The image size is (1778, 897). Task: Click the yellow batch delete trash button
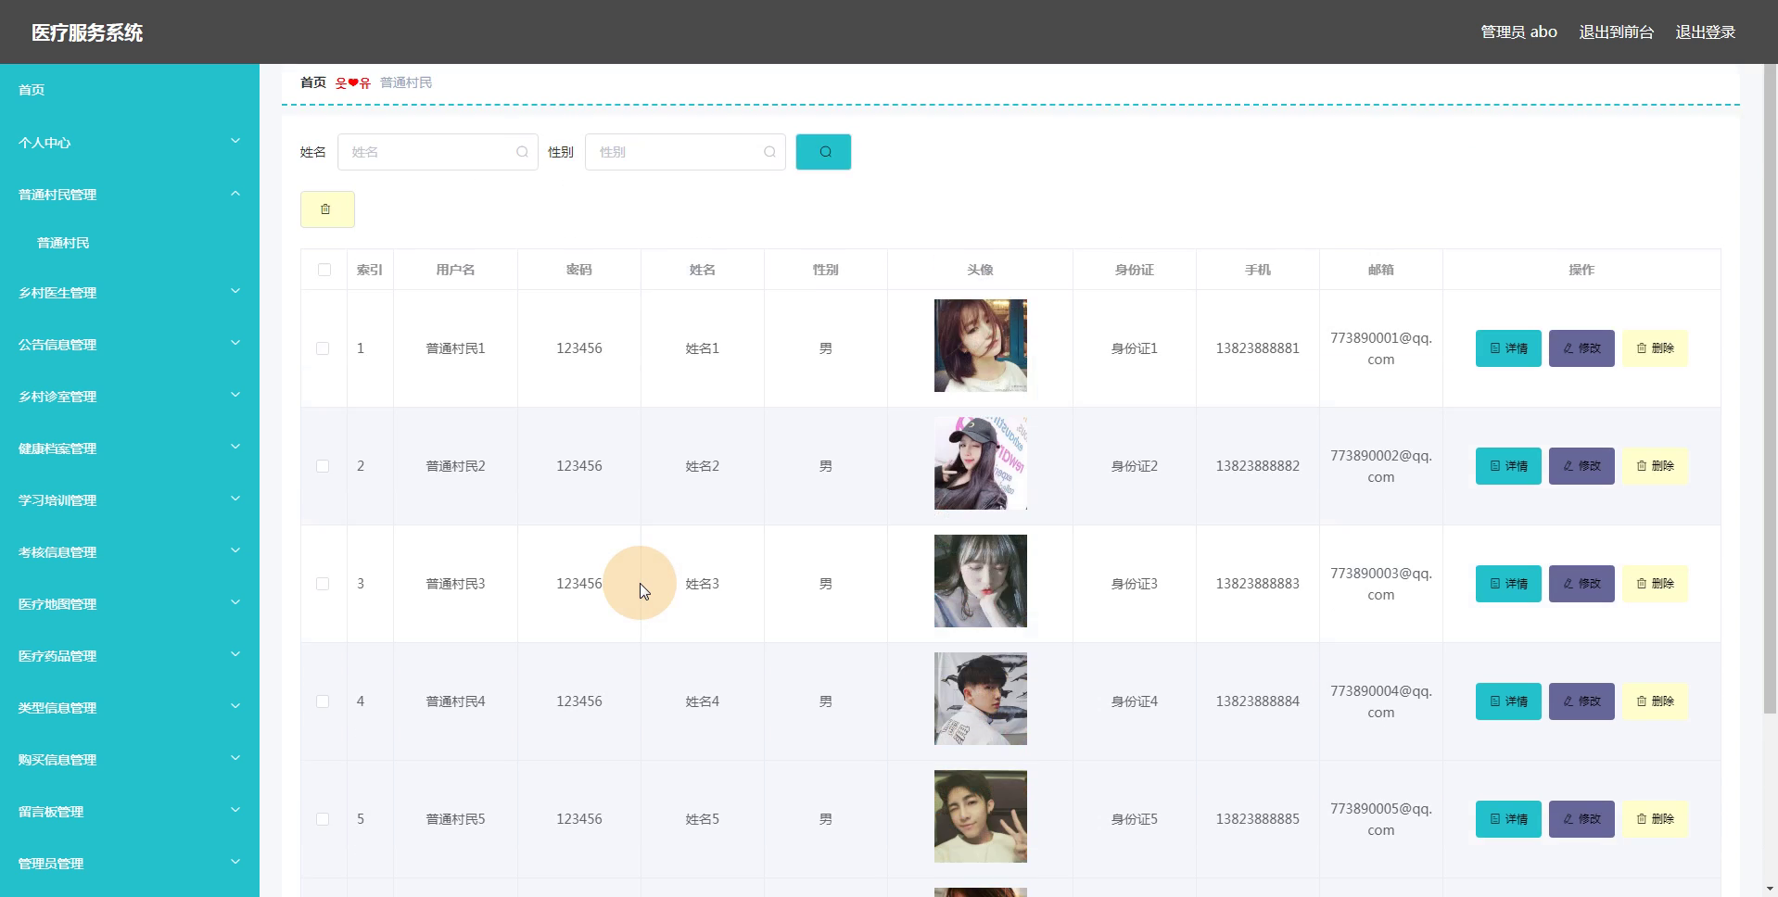[x=327, y=209]
